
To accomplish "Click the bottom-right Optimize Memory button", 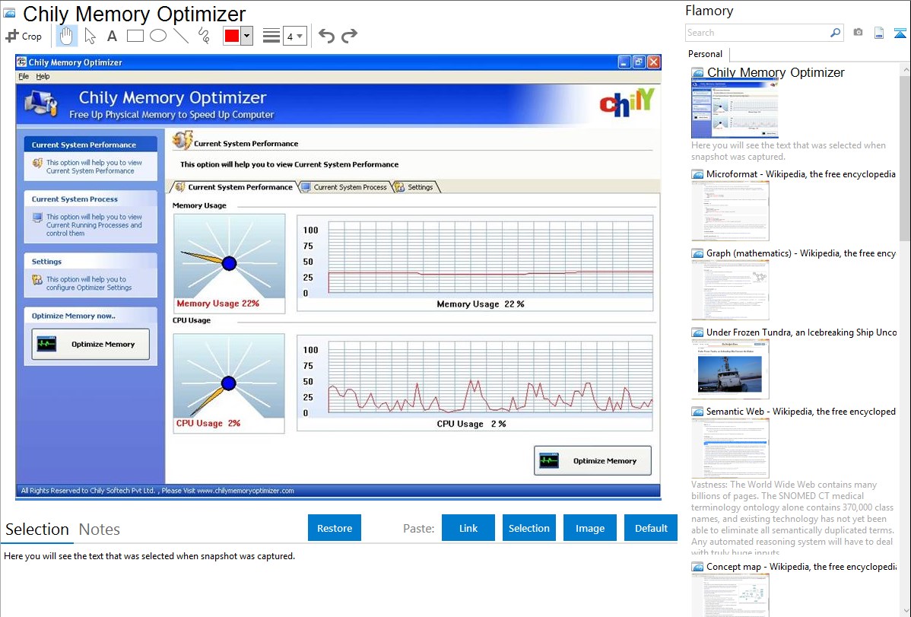I will tap(592, 460).
